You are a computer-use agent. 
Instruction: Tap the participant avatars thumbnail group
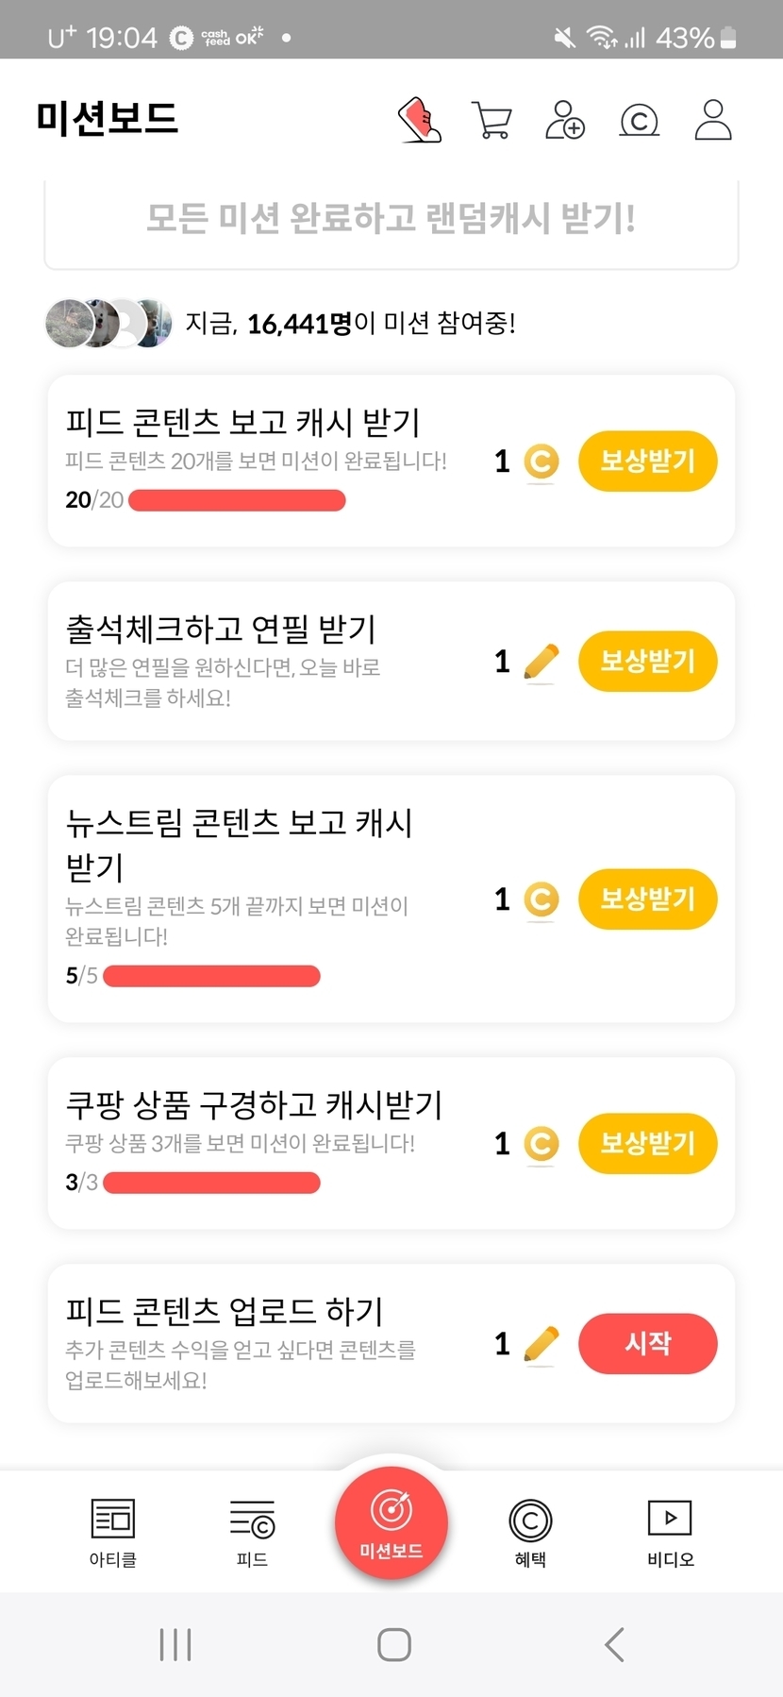coord(108,324)
